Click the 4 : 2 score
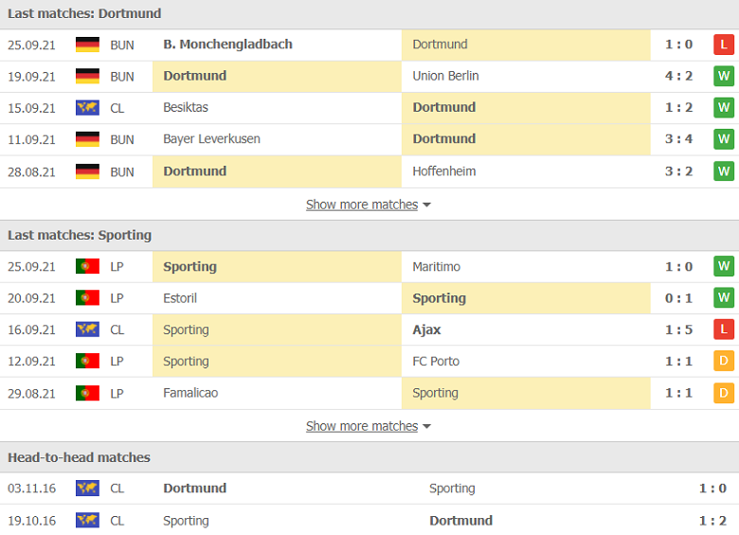The height and width of the screenshot is (535, 739). 678,76
